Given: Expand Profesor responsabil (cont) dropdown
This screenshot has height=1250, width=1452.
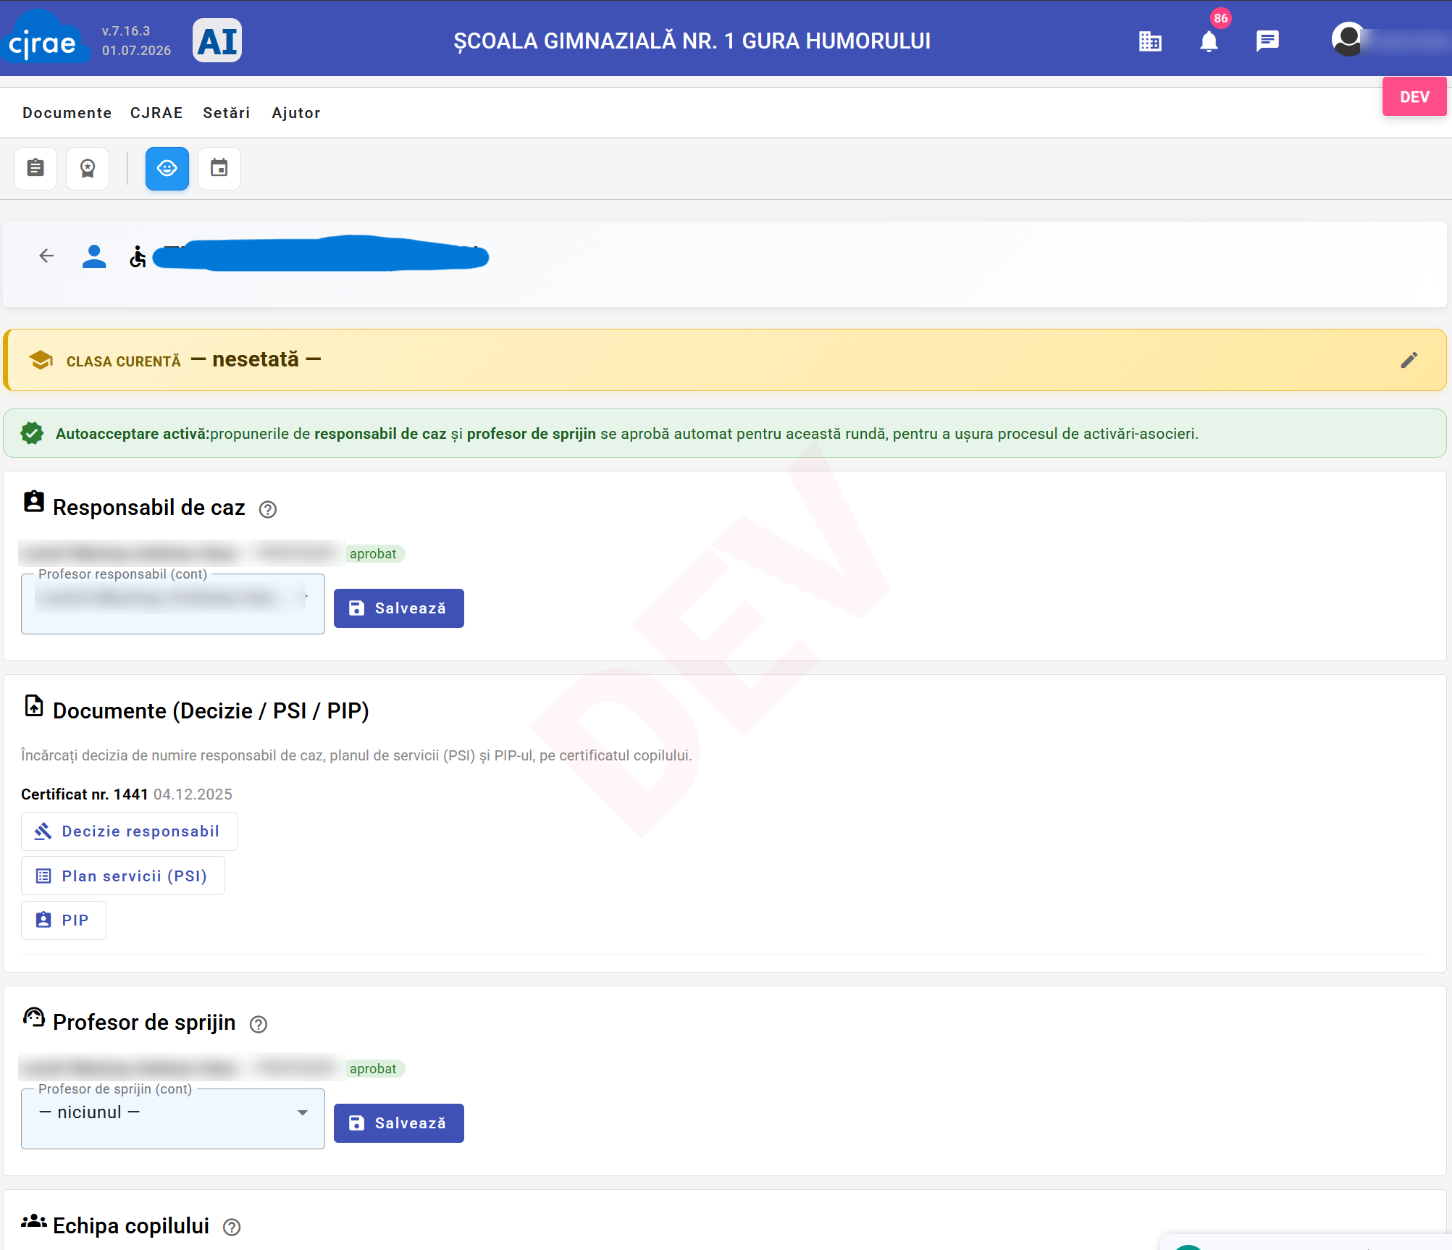Looking at the screenshot, I should coord(173,604).
